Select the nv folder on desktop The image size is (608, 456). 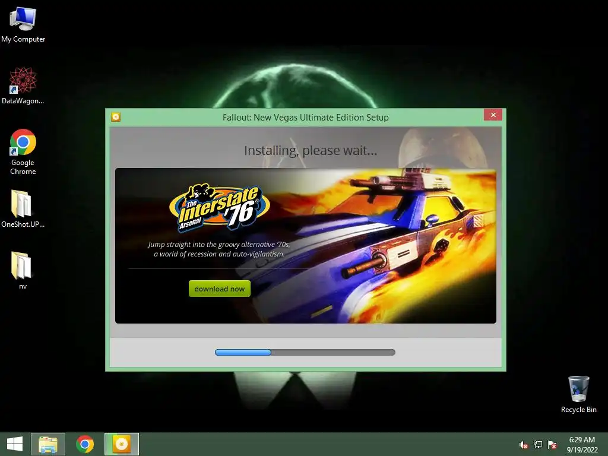[x=23, y=270]
